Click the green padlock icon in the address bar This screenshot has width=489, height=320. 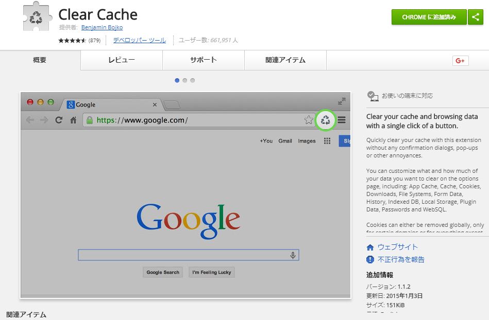(x=90, y=120)
